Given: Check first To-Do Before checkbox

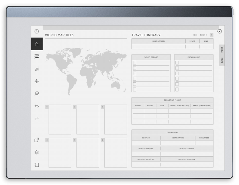Looking at the screenshot, I should (x=135, y=63).
